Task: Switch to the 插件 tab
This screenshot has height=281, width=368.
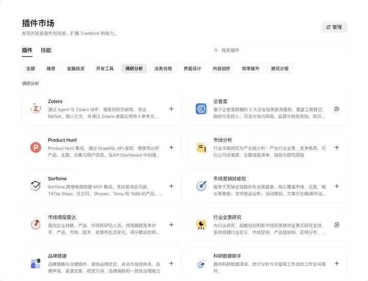Action: click(27, 50)
